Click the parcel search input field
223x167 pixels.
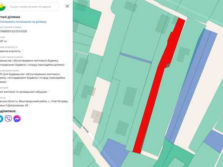pos(33,6)
